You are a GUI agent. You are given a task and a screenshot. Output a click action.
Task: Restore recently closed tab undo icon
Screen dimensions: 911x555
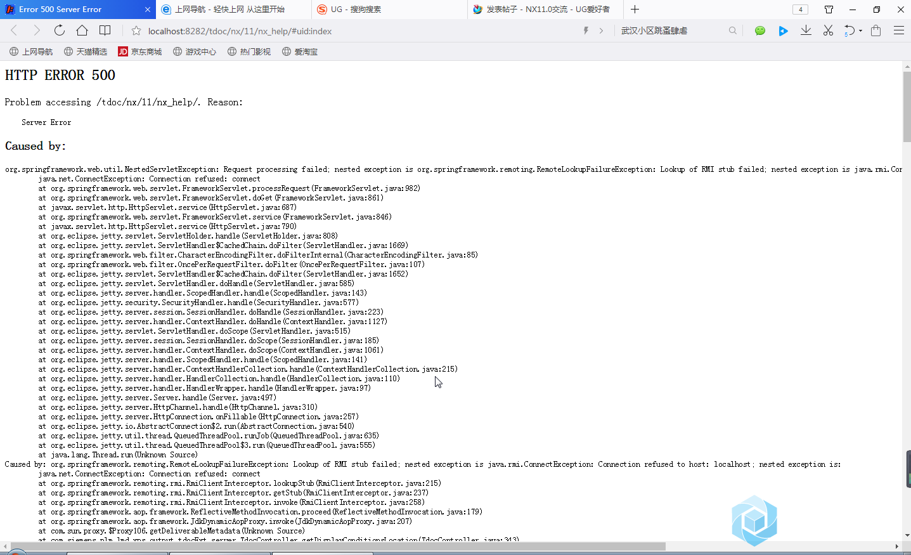pyautogui.click(x=850, y=30)
